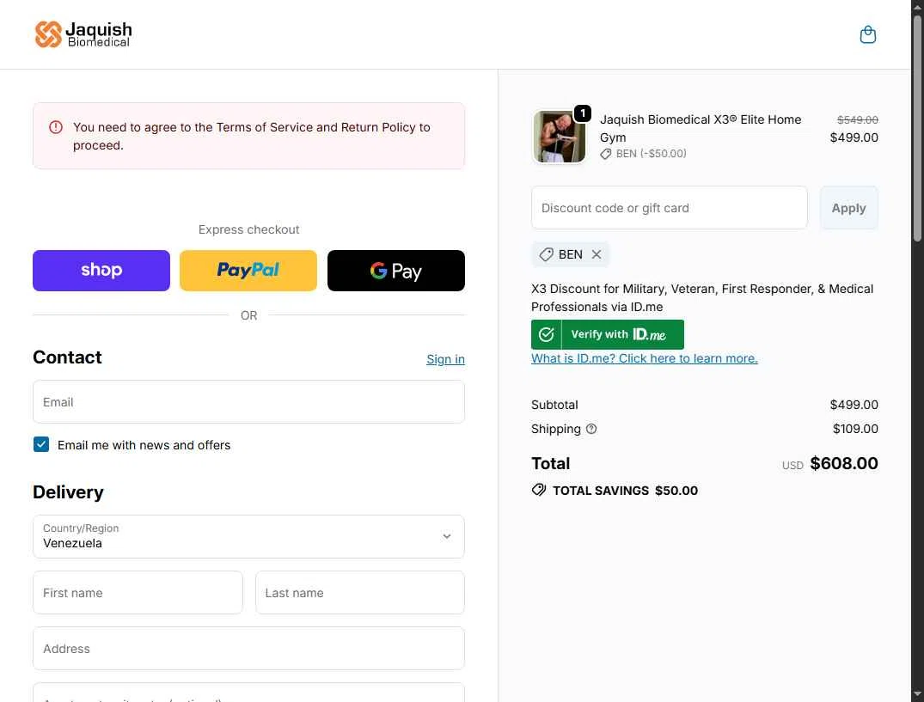Viewport: 924px width, 702px height.
Task: Click the X3 Elite product thumbnail
Action: click(560, 137)
